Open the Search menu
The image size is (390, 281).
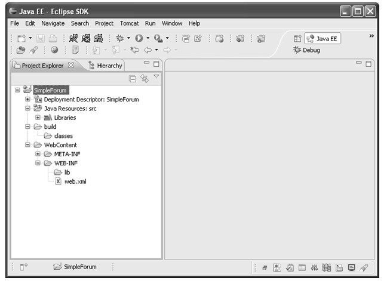pyautogui.click(x=80, y=23)
